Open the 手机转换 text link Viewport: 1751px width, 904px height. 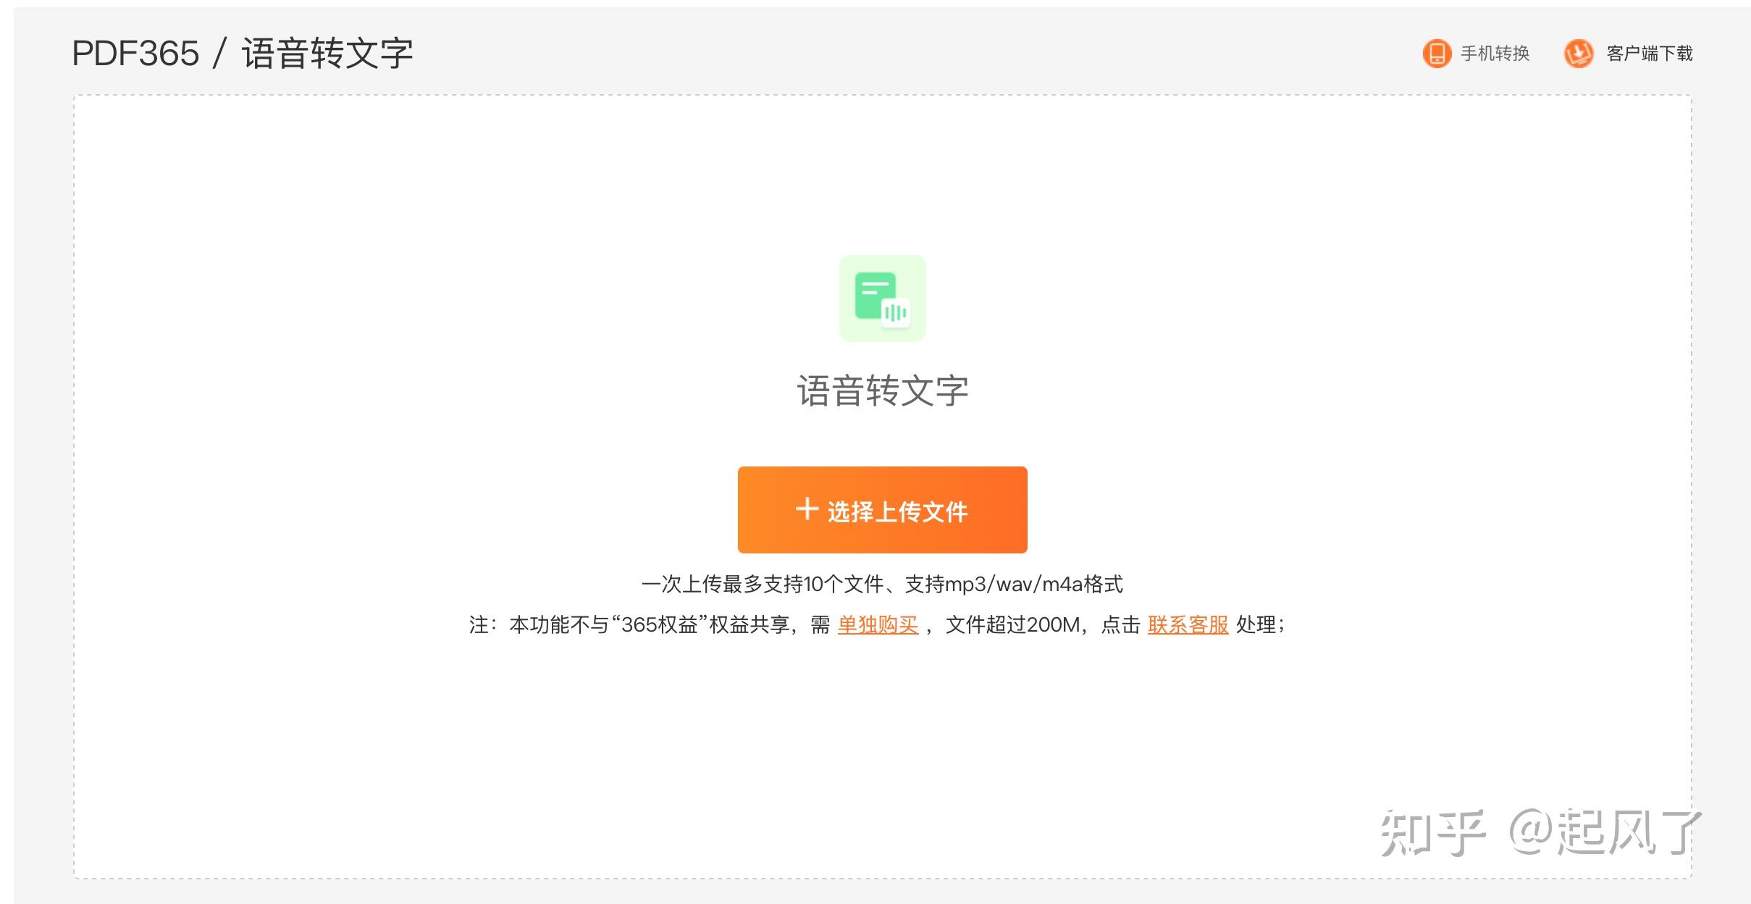(x=1495, y=54)
